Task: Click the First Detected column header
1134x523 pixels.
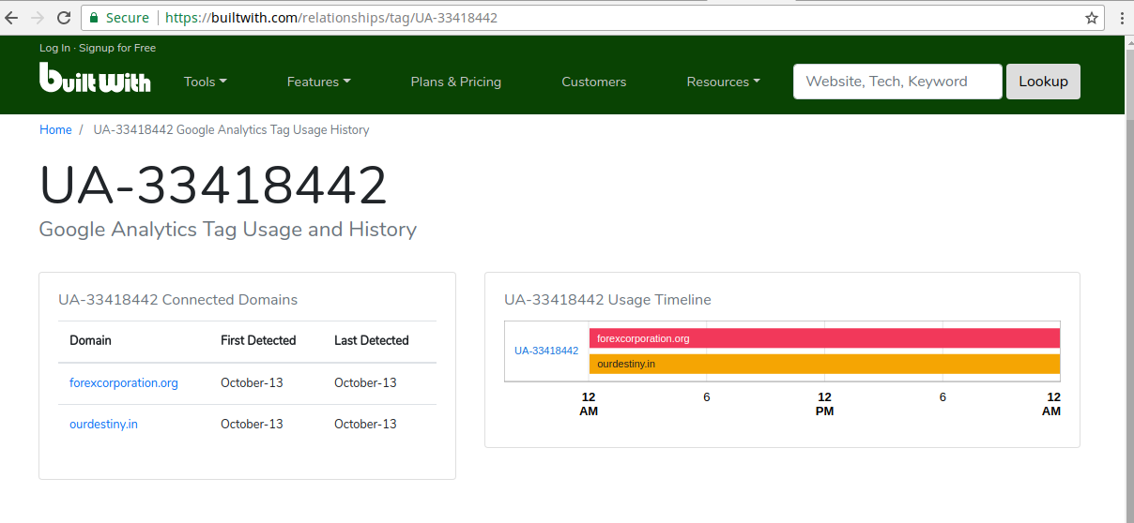Action: click(258, 340)
